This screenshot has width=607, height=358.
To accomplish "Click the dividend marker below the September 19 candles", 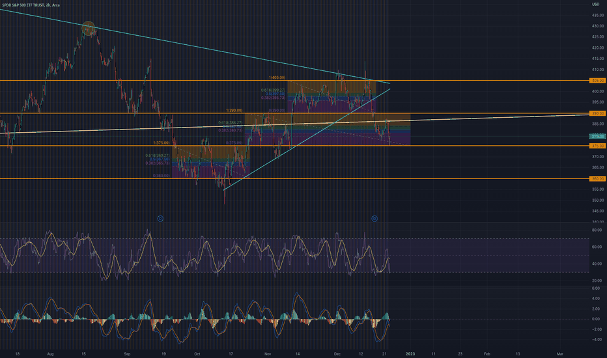I will coord(160,219).
